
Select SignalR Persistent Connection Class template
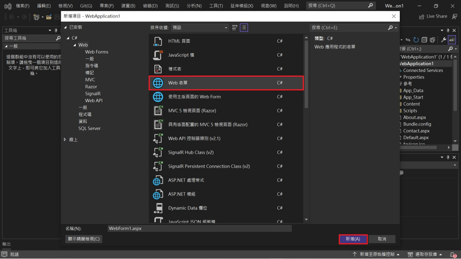pos(226,166)
